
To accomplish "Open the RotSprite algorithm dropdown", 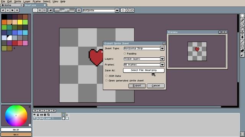I will 117,10.
